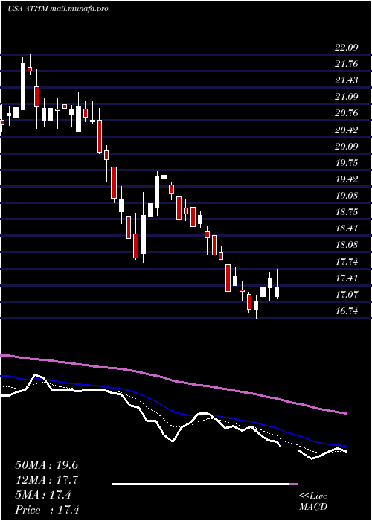The image size is (372, 521).
Task: Select the 16.74 price axis label
Action: point(347,311)
